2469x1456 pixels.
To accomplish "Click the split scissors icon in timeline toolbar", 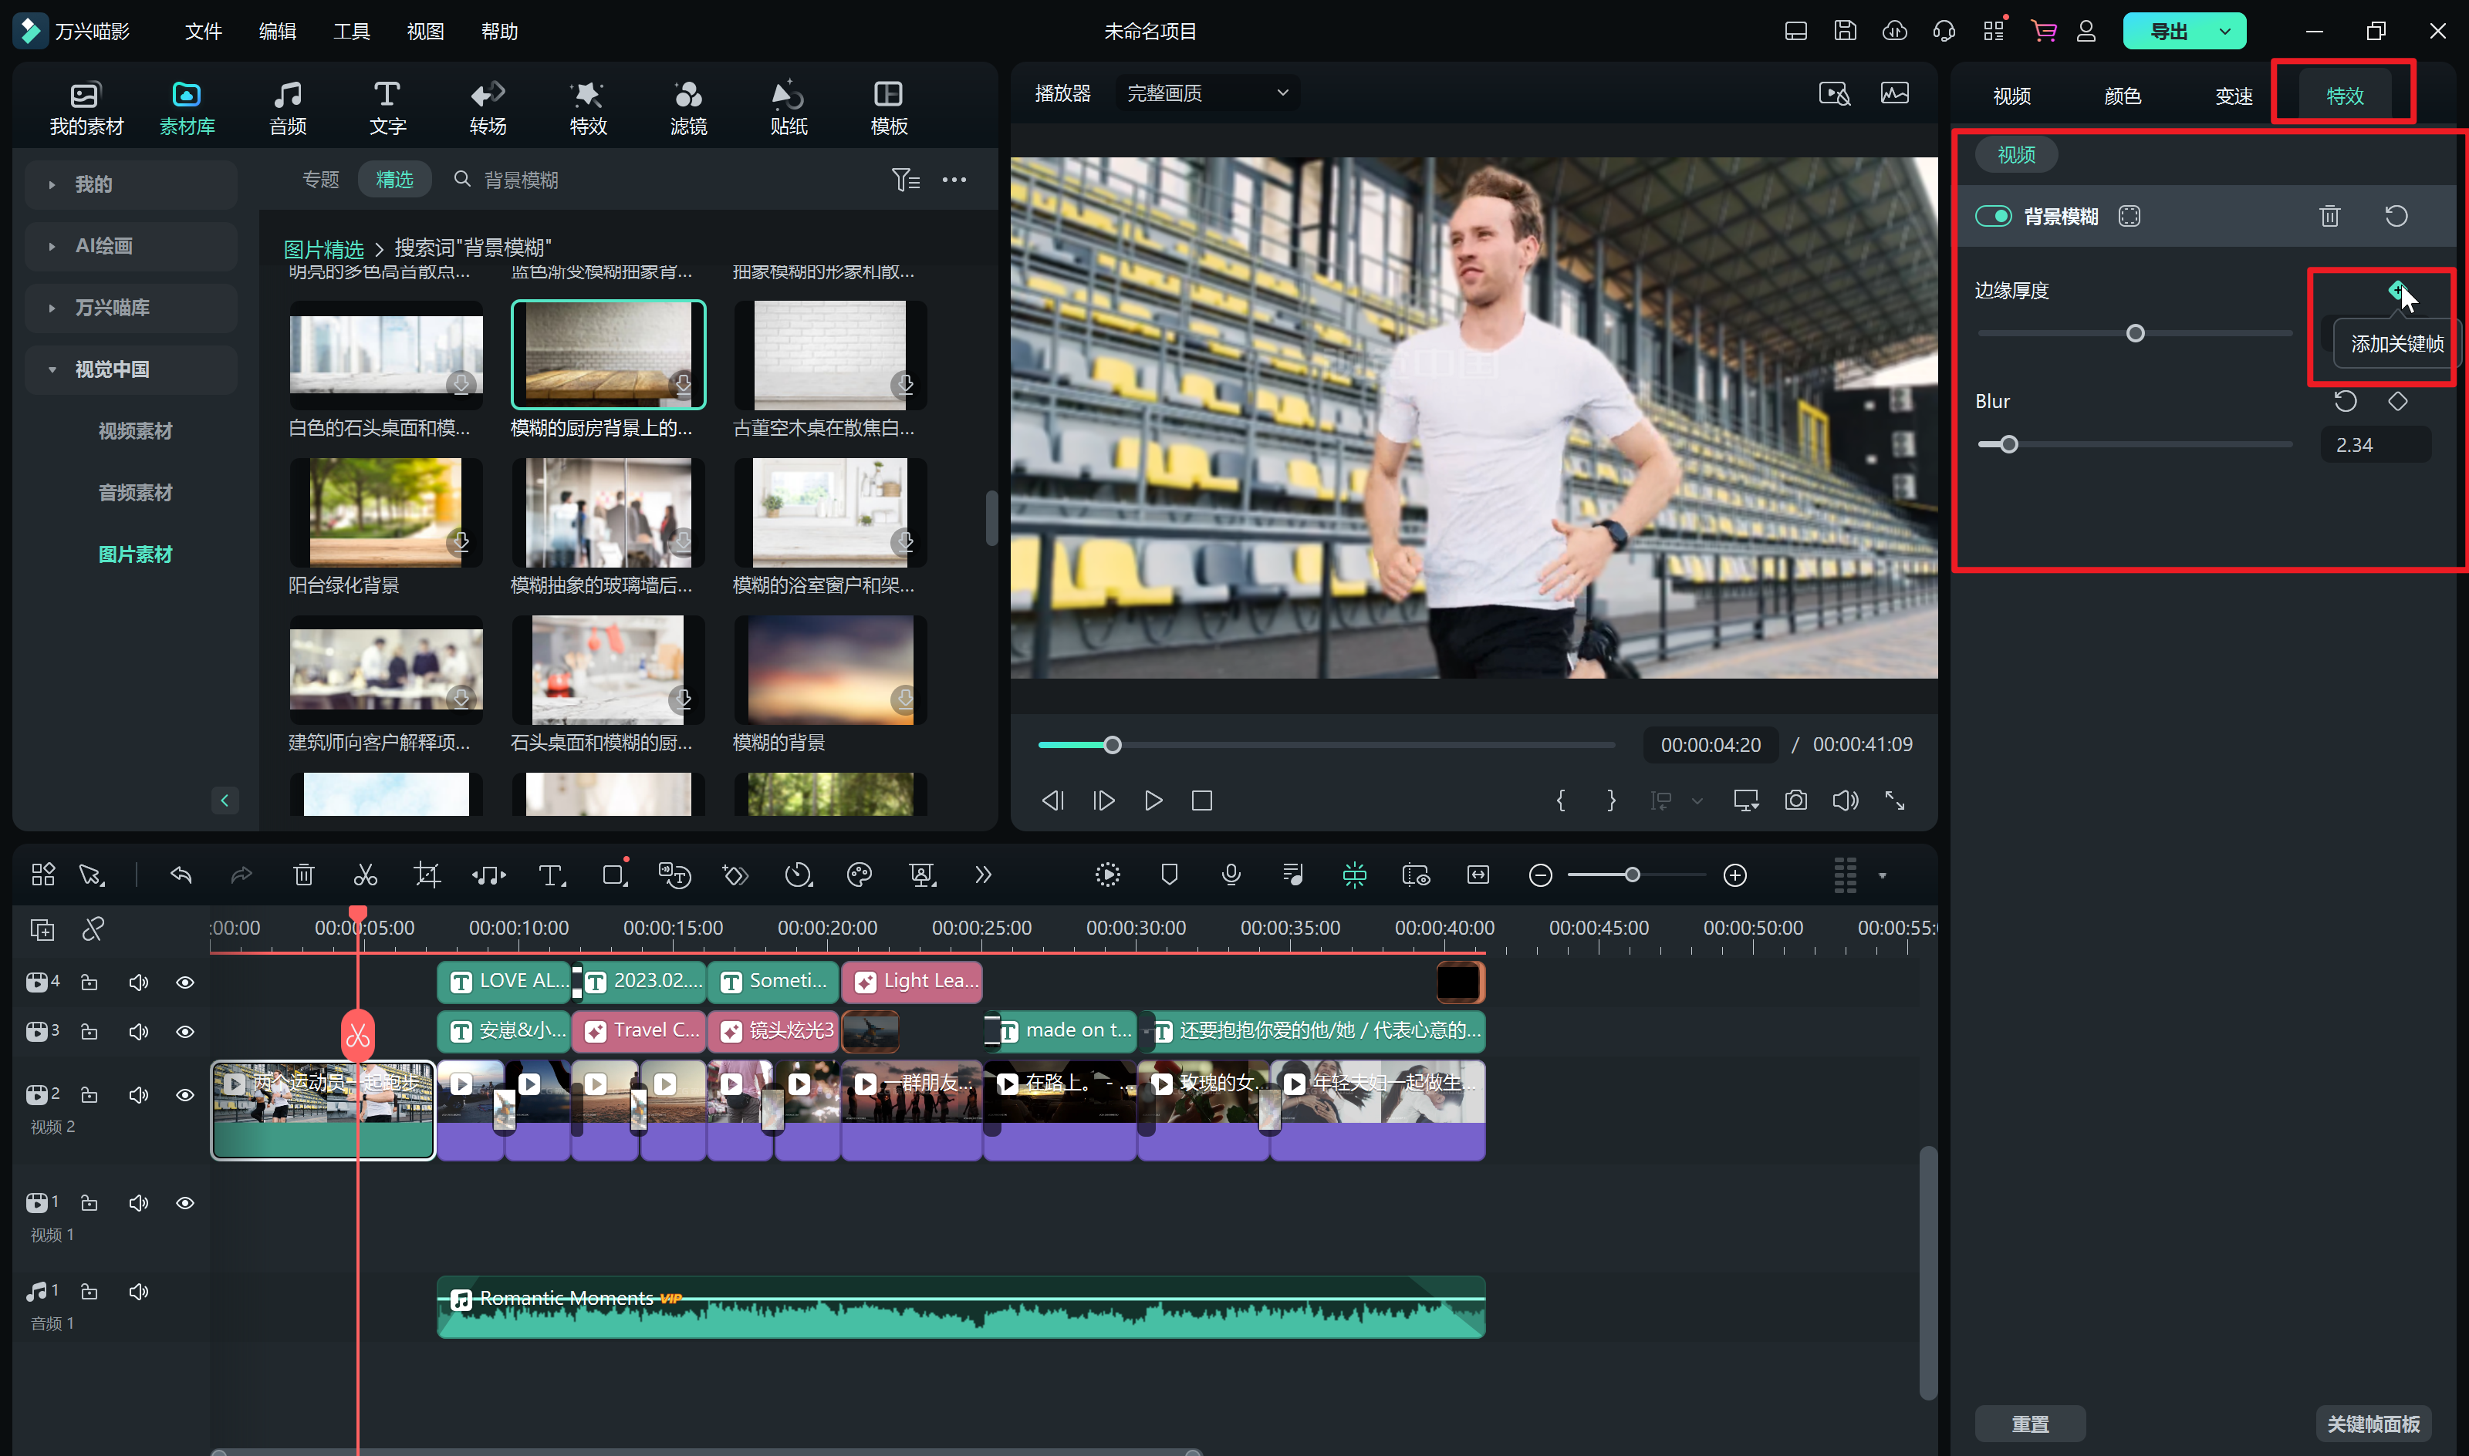I will click(x=365, y=875).
